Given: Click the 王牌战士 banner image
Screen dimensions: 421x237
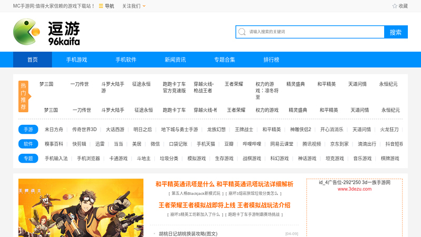Looking at the screenshot, I should pos(81,208).
